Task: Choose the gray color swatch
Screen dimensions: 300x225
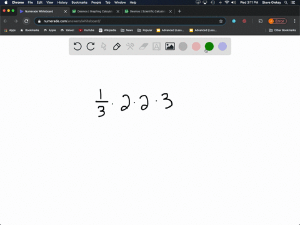Action: [x=183, y=46]
